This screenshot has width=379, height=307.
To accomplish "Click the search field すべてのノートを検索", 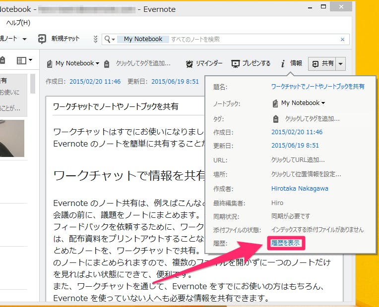I will click(254, 39).
